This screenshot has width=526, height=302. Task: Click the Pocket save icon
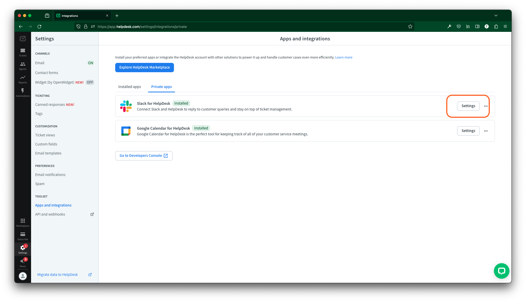pos(459,26)
